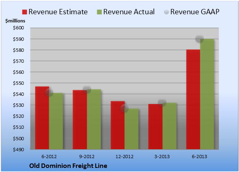The image size is (239, 172).
Task: Click the $530 y-axis label
Action: pos(18,105)
